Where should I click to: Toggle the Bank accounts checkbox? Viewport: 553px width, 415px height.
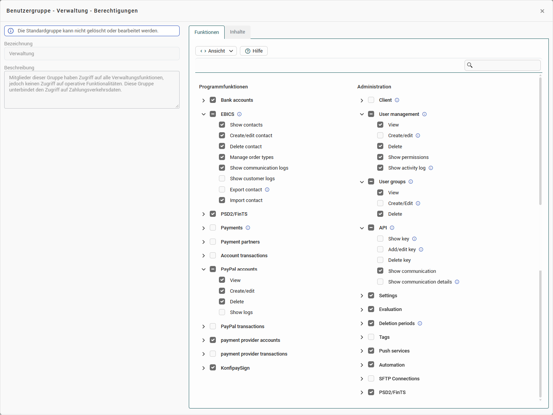tap(213, 100)
